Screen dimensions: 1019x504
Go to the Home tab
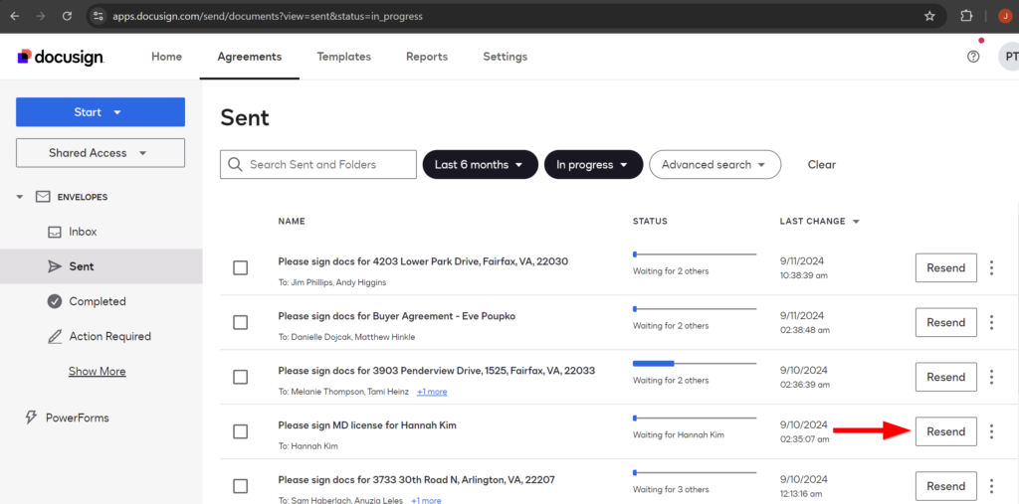point(166,57)
